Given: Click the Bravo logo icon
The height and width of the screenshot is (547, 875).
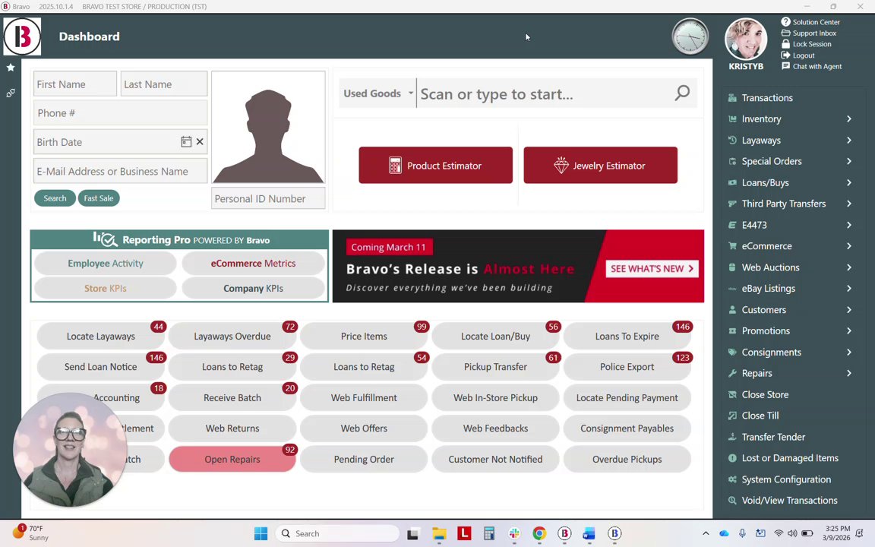Looking at the screenshot, I should (x=22, y=36).
